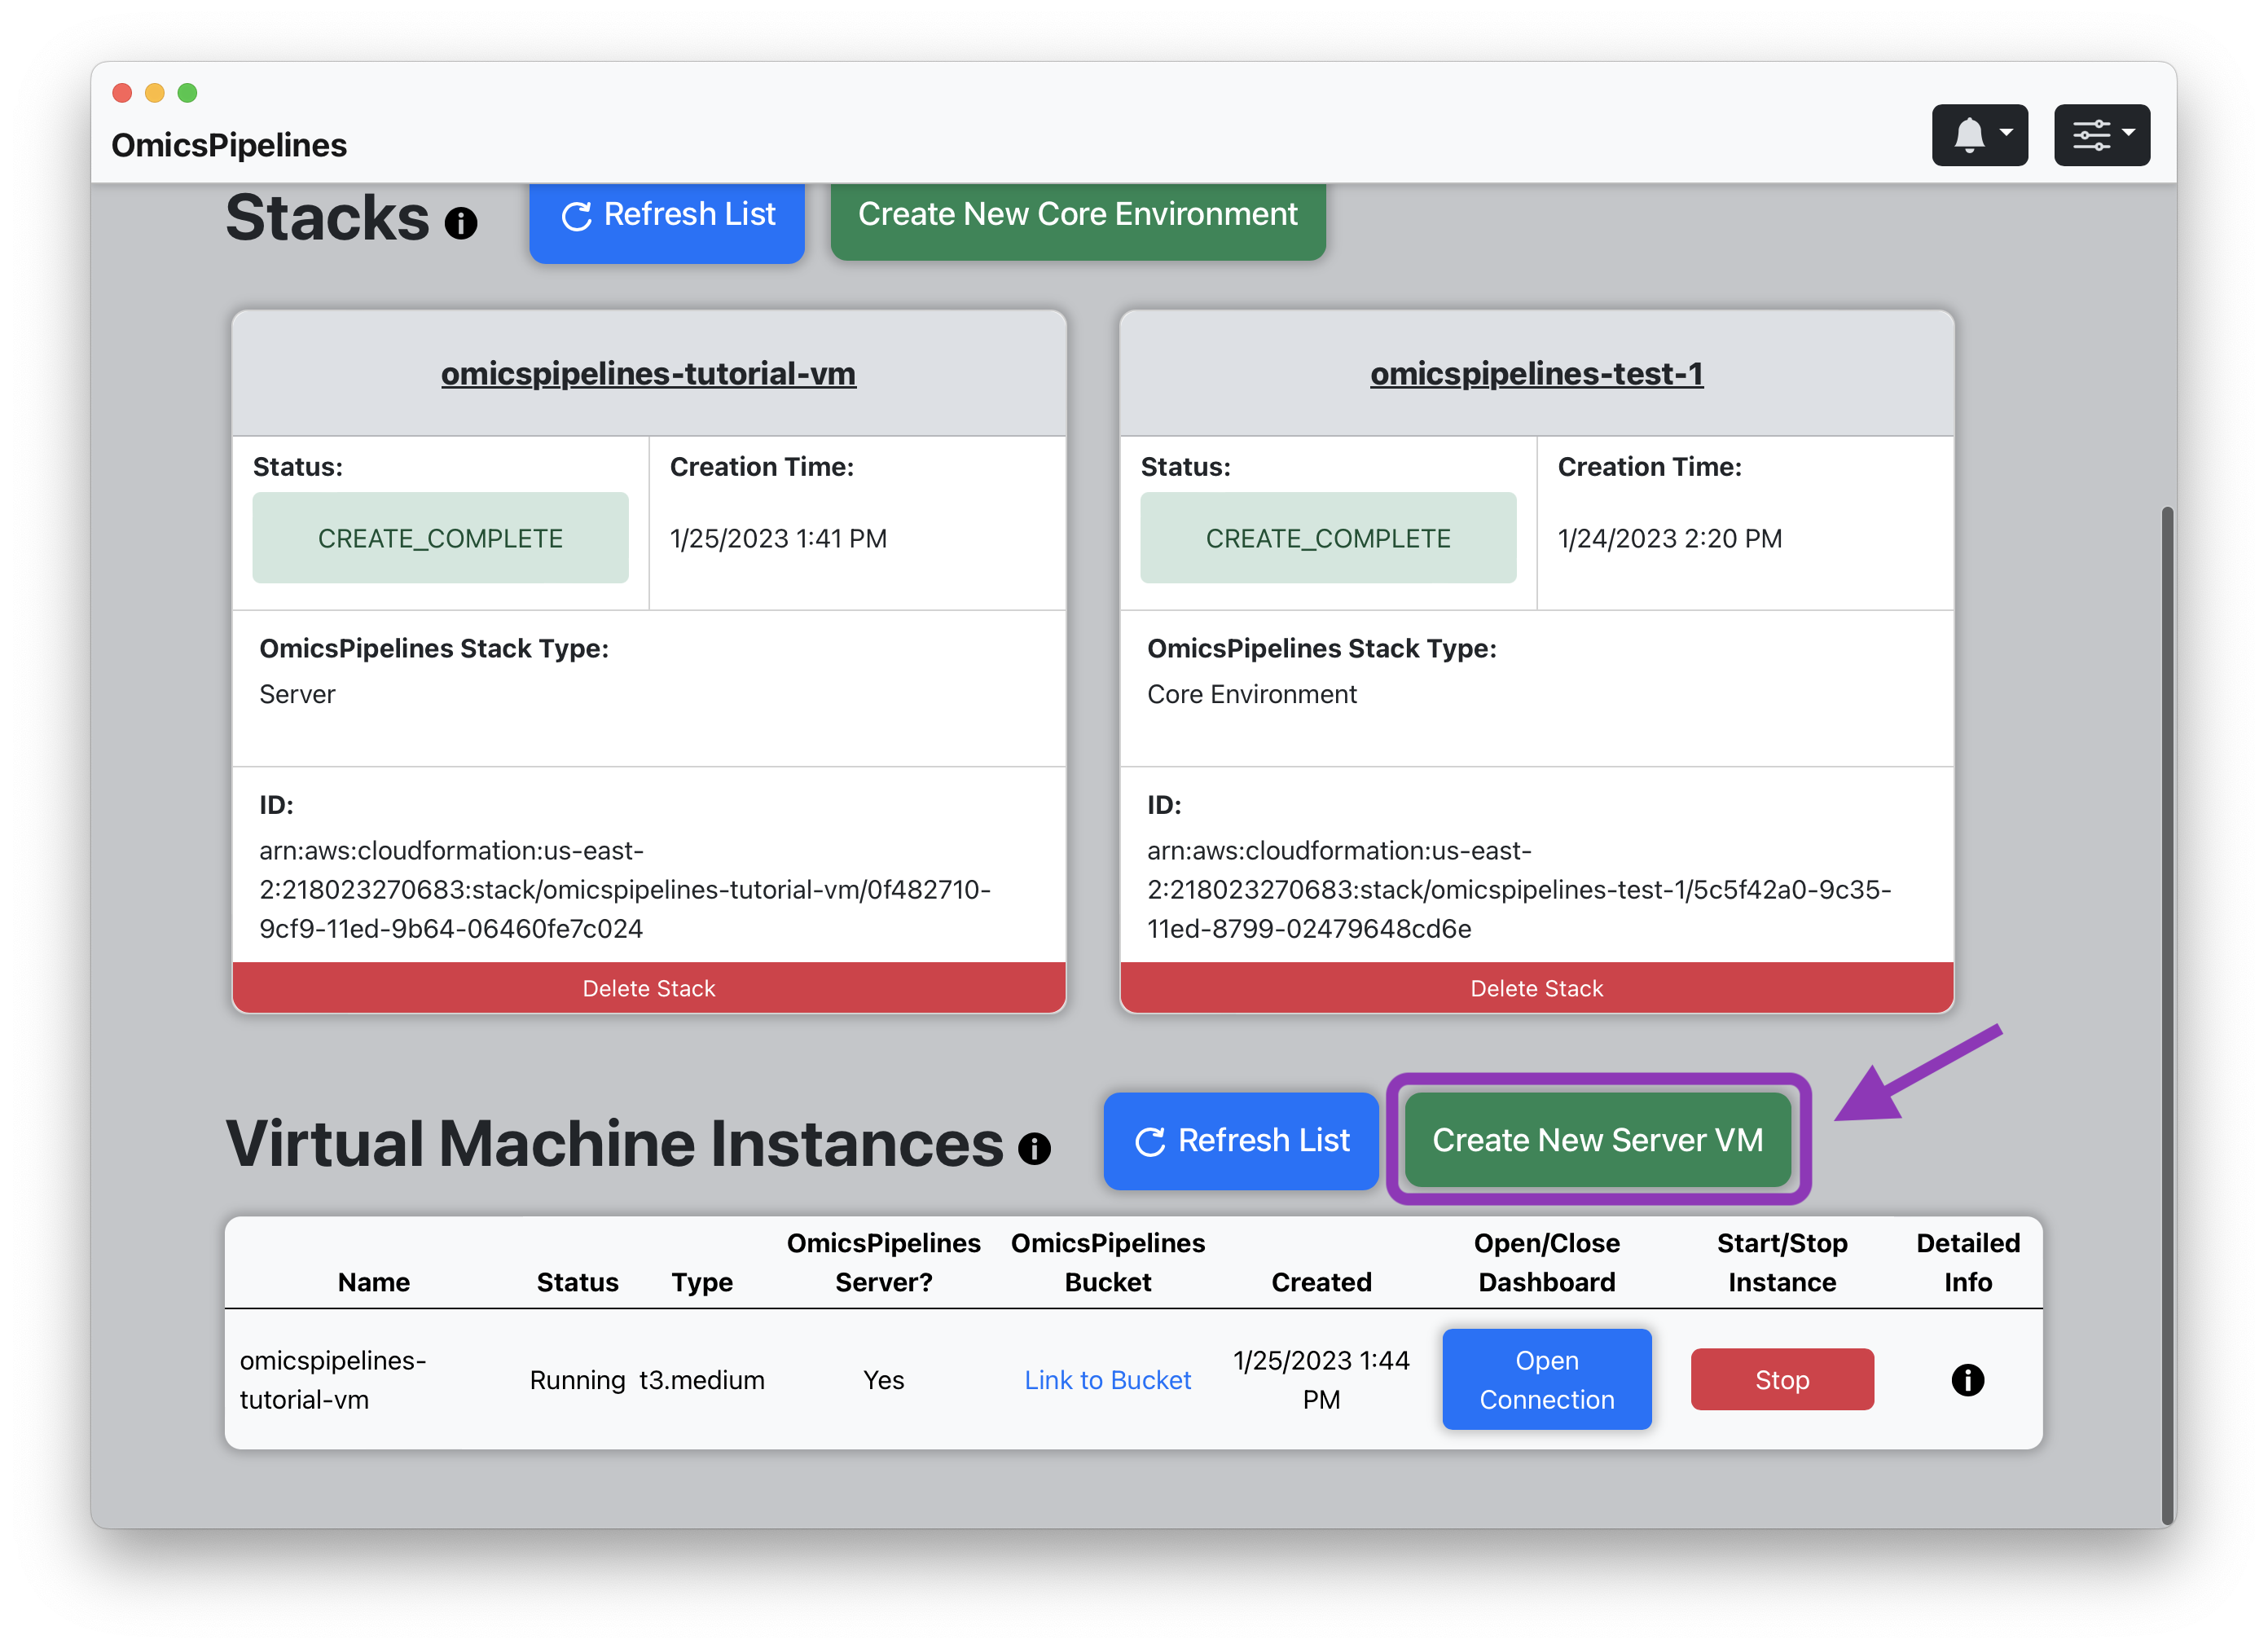The height and width of the screenshot is (1649, 2268).
Task: Stop the omicspipelines-tutorial-vm instance
Action: click(x=1781, y=1379)
